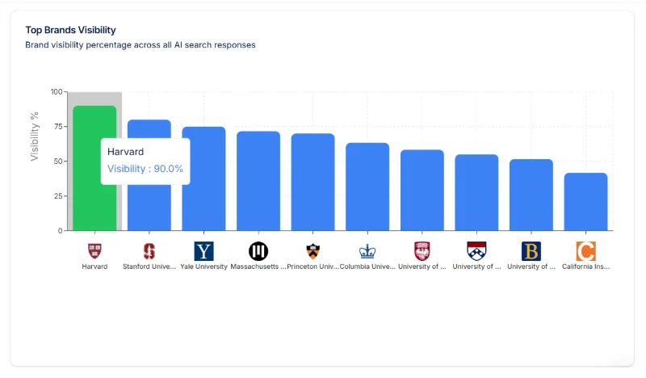
Task: Select the shortest bar, California Institute
Action: [x=585, y=202]
